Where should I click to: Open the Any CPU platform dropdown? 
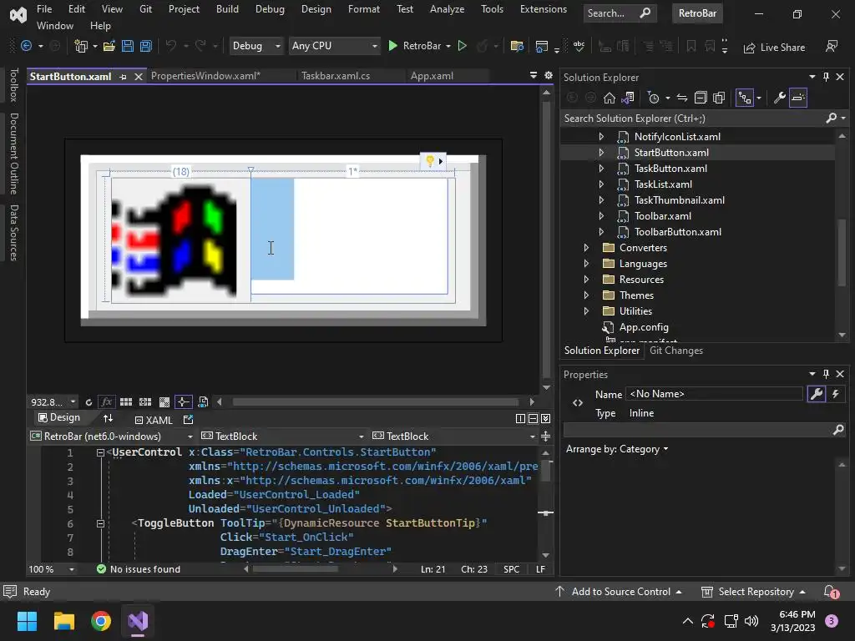pos(334,46)
